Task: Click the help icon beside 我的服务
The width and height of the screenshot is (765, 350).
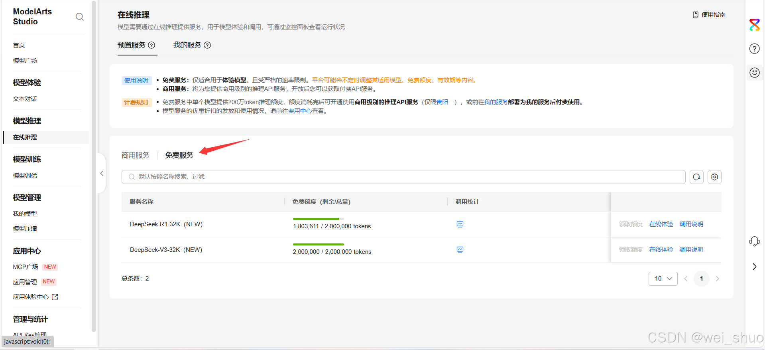Action: 207,45
